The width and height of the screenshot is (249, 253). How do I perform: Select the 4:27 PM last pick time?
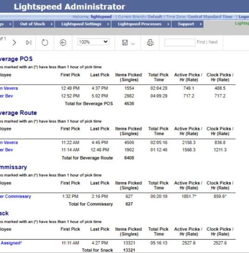pos(100,243)
